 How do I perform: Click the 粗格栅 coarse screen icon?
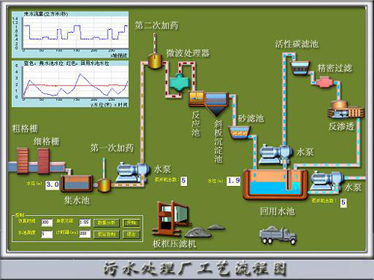pyautogui.click(x=22, y=161)
